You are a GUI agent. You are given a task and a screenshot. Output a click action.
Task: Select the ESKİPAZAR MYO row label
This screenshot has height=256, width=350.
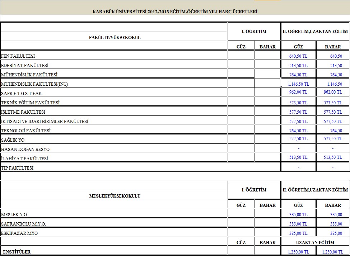[19, 233]
